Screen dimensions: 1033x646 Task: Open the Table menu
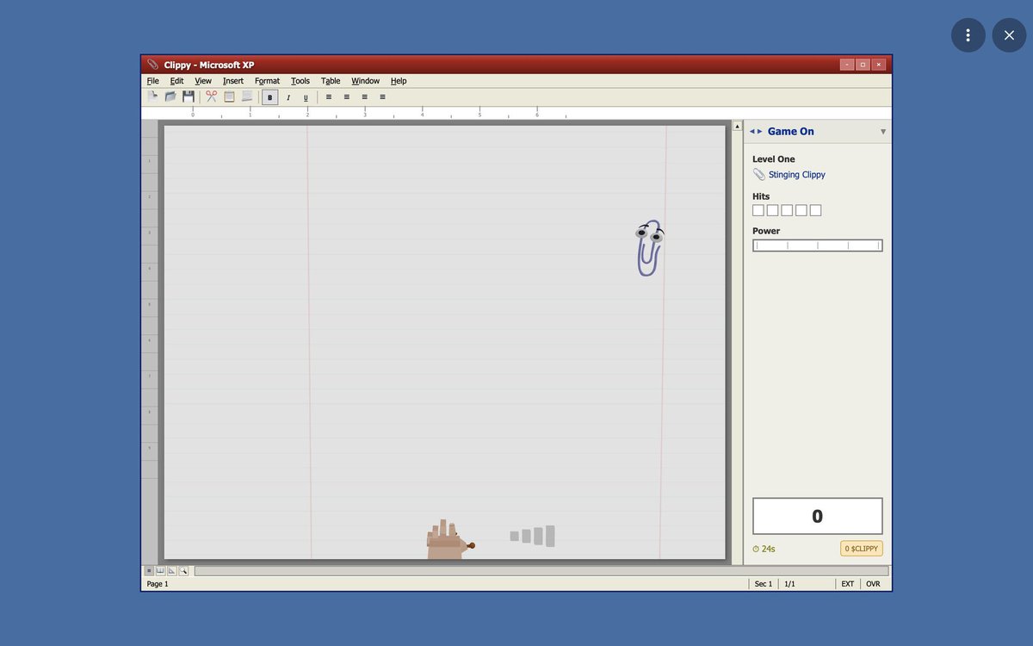click(331, 81)
